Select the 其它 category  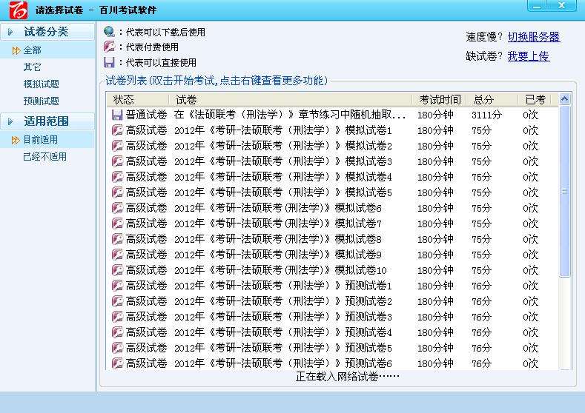[x=32, y=67]
